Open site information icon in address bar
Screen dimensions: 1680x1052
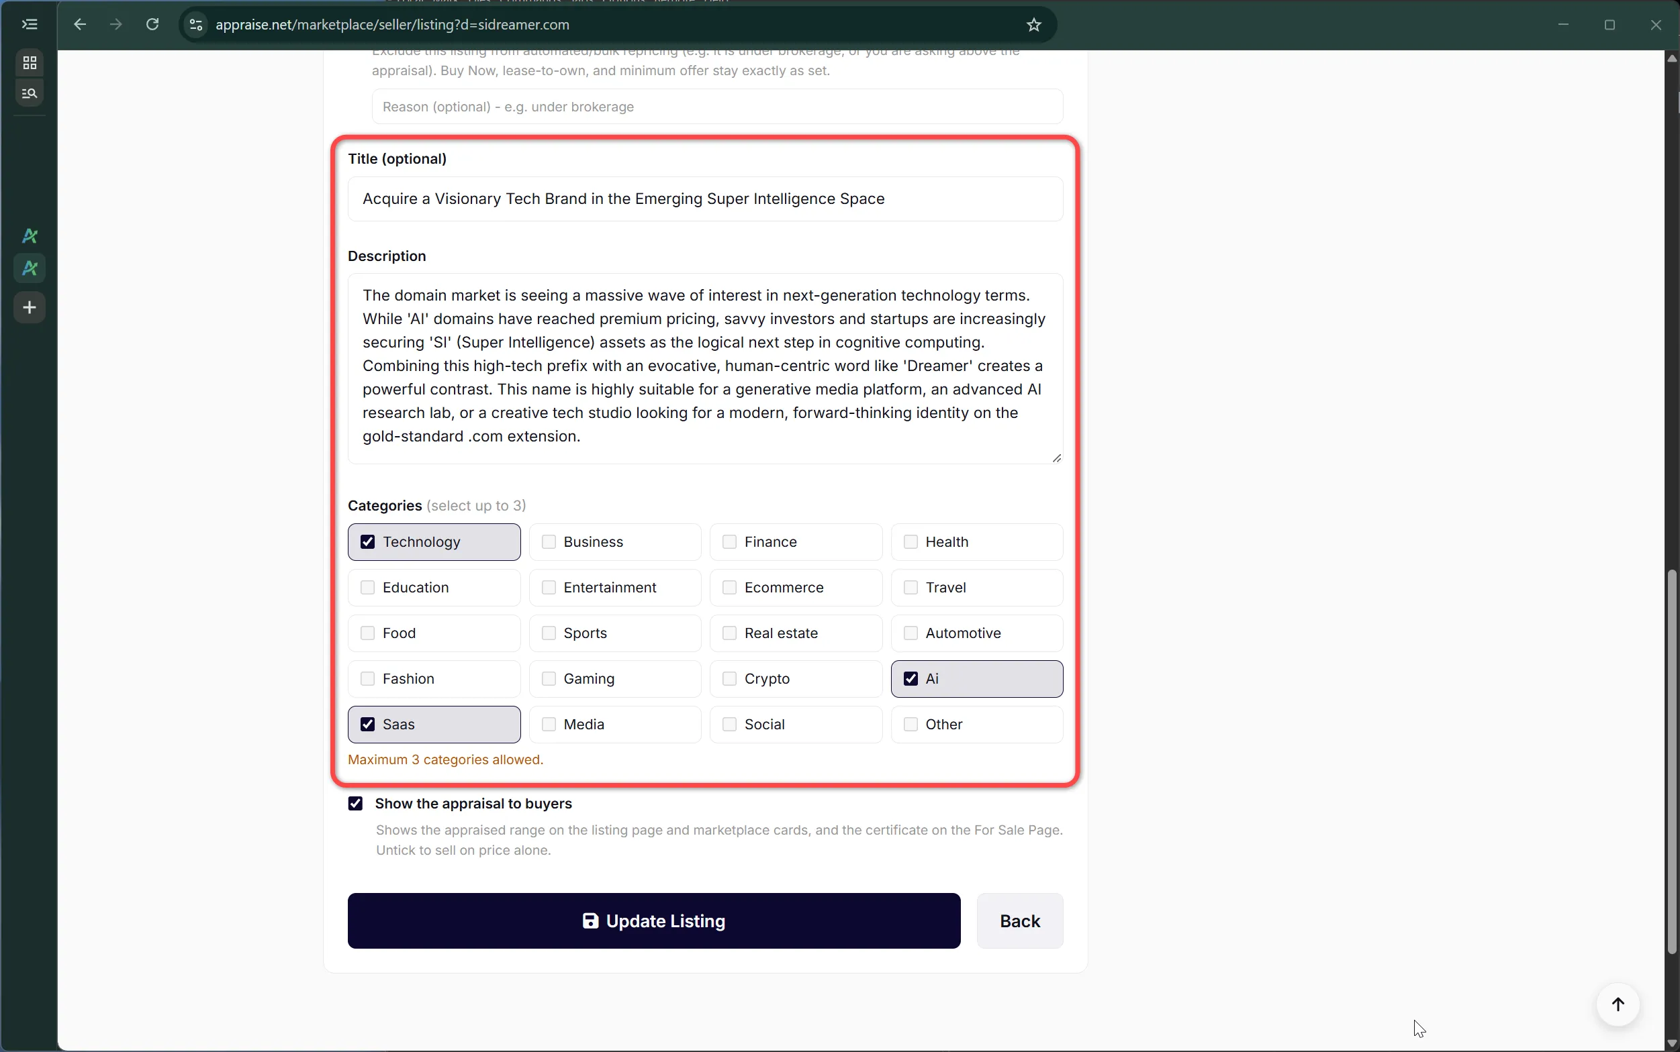tap(196, 25)
